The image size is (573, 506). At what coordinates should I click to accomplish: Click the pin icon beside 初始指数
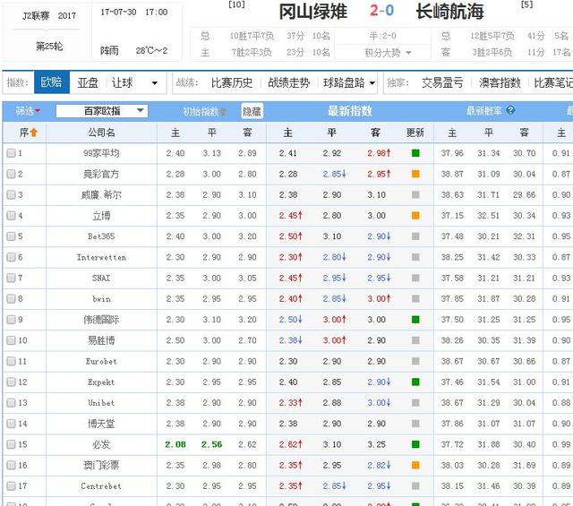(223, 112)
